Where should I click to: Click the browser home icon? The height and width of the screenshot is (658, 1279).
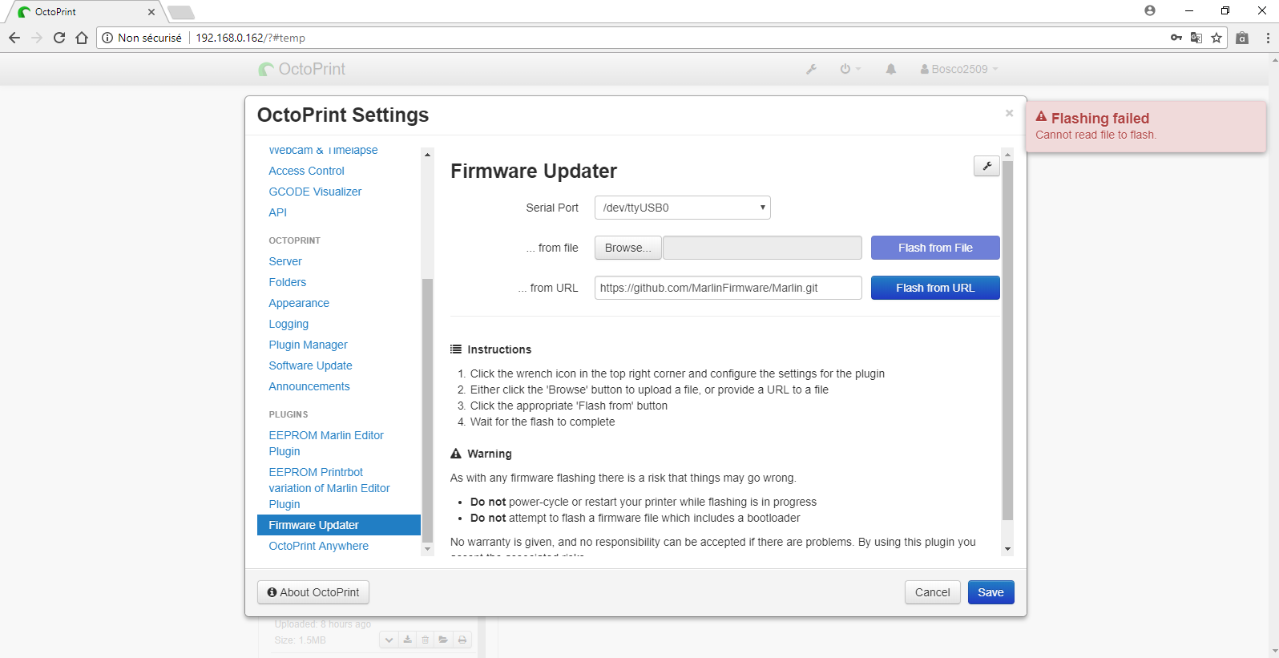point(82,38)
